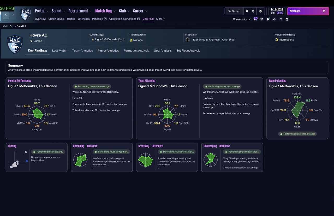Click the HAC club crest in top bar
The image size is (334, 216).
click(26, 15)
